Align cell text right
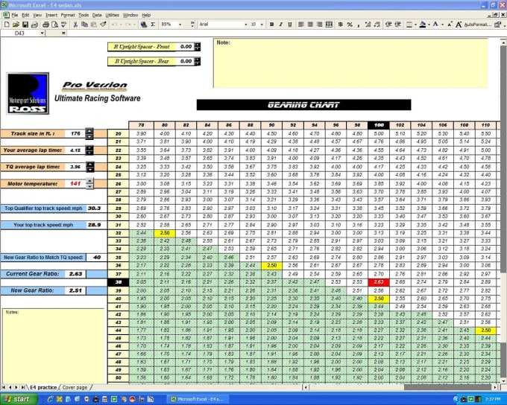 coord(319,25)
